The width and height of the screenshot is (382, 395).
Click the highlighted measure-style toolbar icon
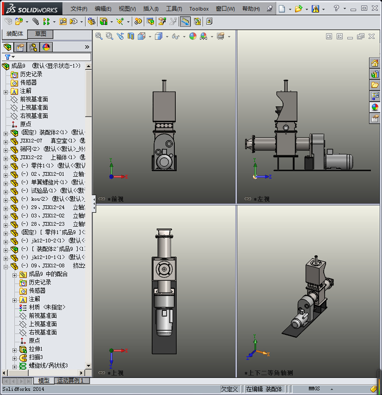(185, 22)
